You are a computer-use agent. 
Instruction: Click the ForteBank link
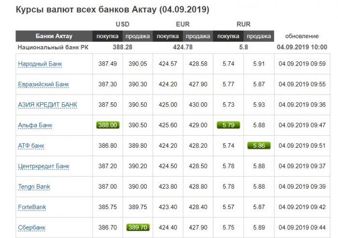tap(32, 207)
